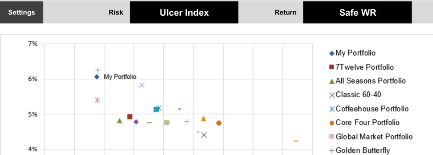Click Global Market Portfolio legend entry
Screen dimensions: 433x155
(374, 137)
